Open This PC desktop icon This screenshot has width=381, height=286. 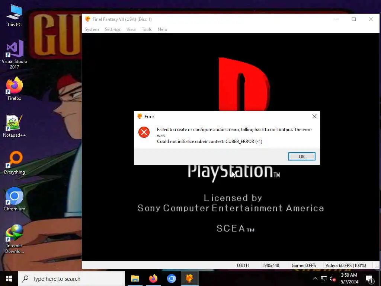point(15,16)
